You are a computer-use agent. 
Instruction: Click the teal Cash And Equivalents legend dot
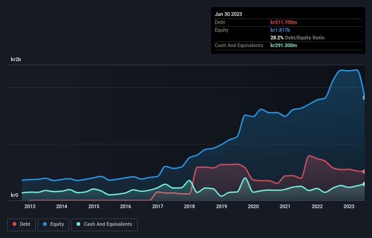(x=78, y=224)
